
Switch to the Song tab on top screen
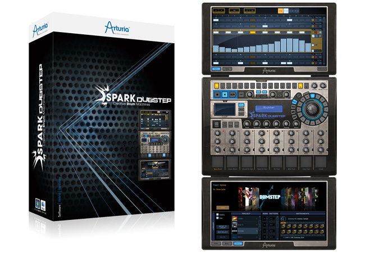[x=227, y=69]
